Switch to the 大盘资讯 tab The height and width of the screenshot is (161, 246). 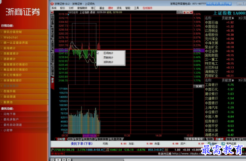click(116, 139)
